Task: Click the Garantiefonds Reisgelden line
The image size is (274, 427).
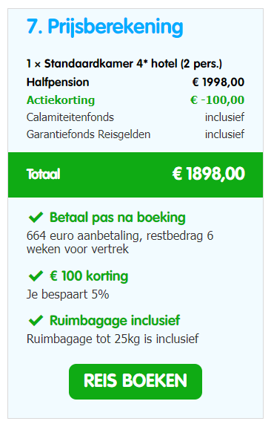Action: click(x=136, y=134)
